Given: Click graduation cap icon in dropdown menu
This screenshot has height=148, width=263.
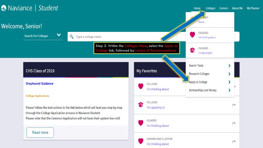Looking at the screenshot, I should click(x=192, y=50).
